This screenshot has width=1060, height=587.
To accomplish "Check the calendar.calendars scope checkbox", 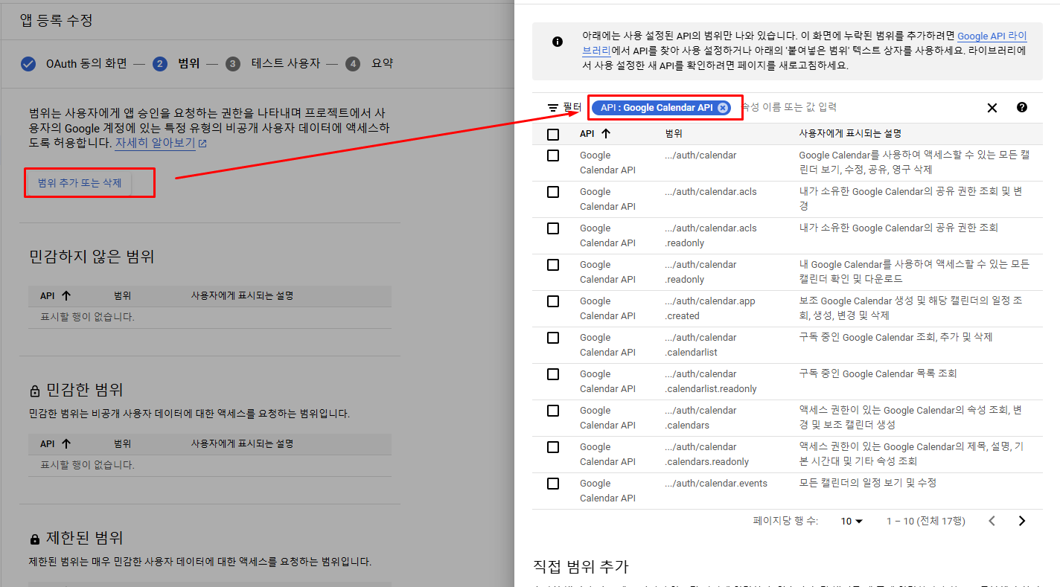I will point(553,411).
